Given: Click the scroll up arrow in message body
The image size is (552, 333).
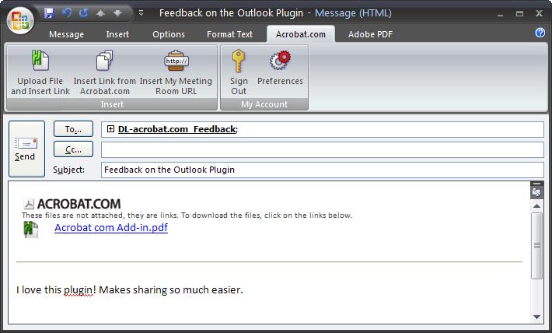Looking at the screenshot, I should tap(537, 205).
